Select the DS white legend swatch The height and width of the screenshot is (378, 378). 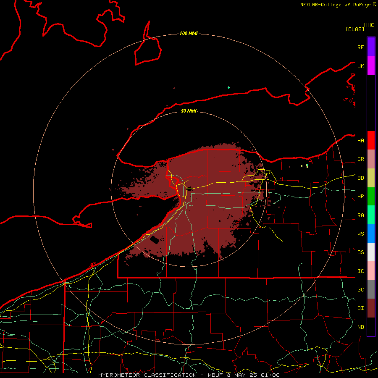coord(371,252)
